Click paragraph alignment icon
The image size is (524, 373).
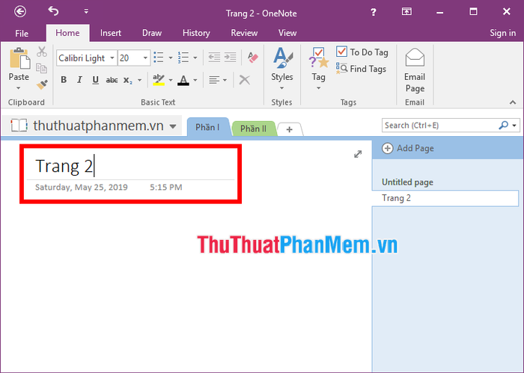coord(214,80)
